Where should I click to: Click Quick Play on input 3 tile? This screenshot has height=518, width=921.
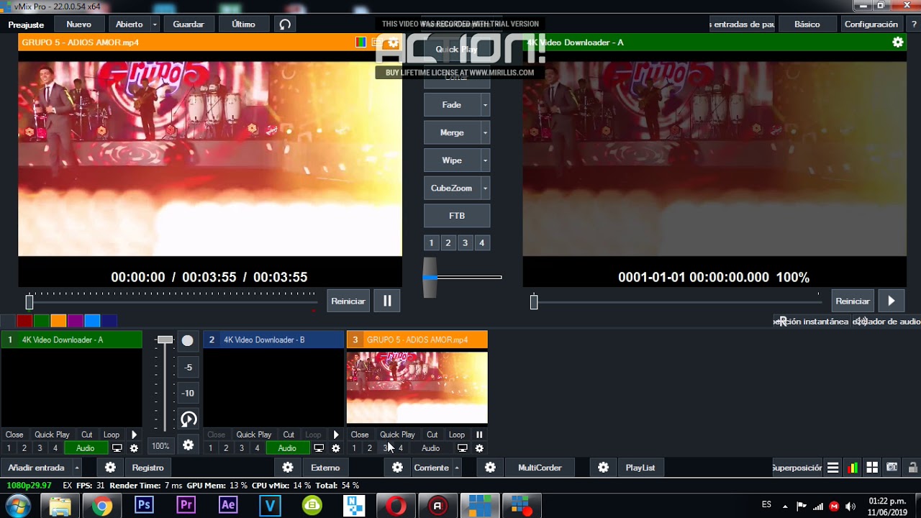[x=397, y=435]
